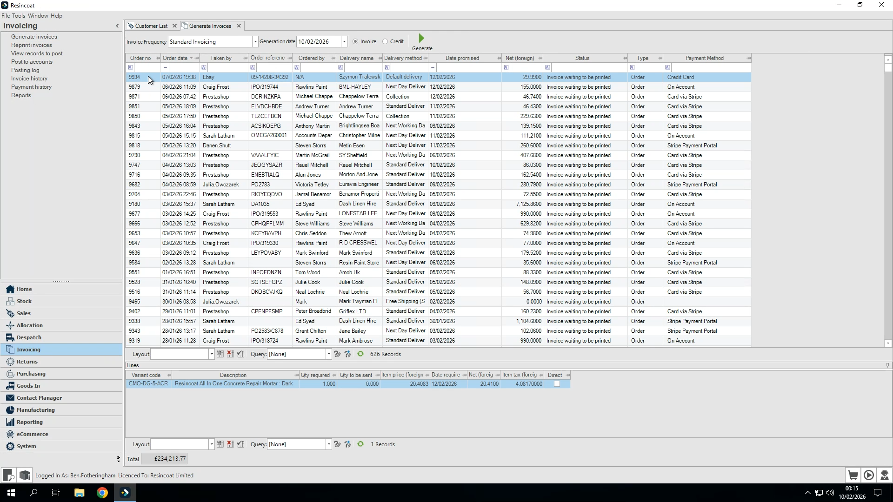
Task: Open Post to accounts link
Action: click(x=32, y=62)
